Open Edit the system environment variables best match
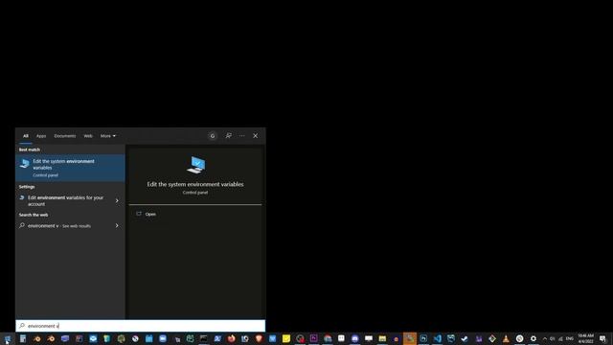Screen dimensions: 613x345 click(x=70, y=168)
